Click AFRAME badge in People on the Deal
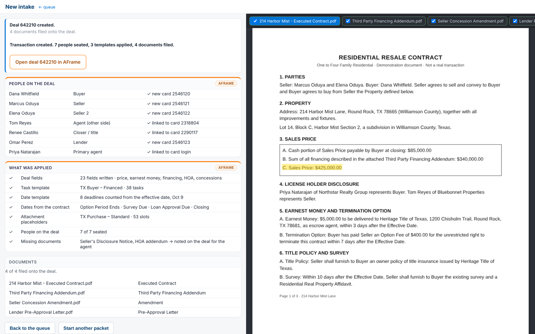This screenshot has height=334, width=535. [226, 83]
